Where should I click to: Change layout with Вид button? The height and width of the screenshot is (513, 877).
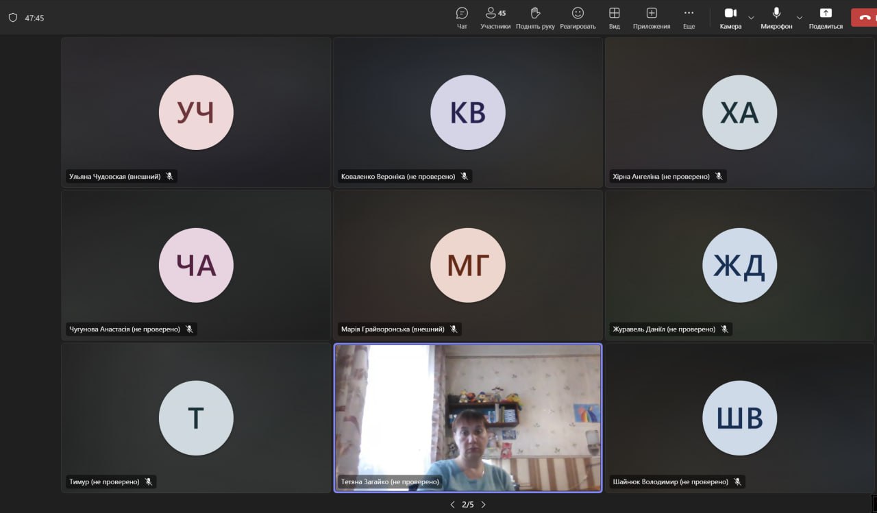(615, 18)
